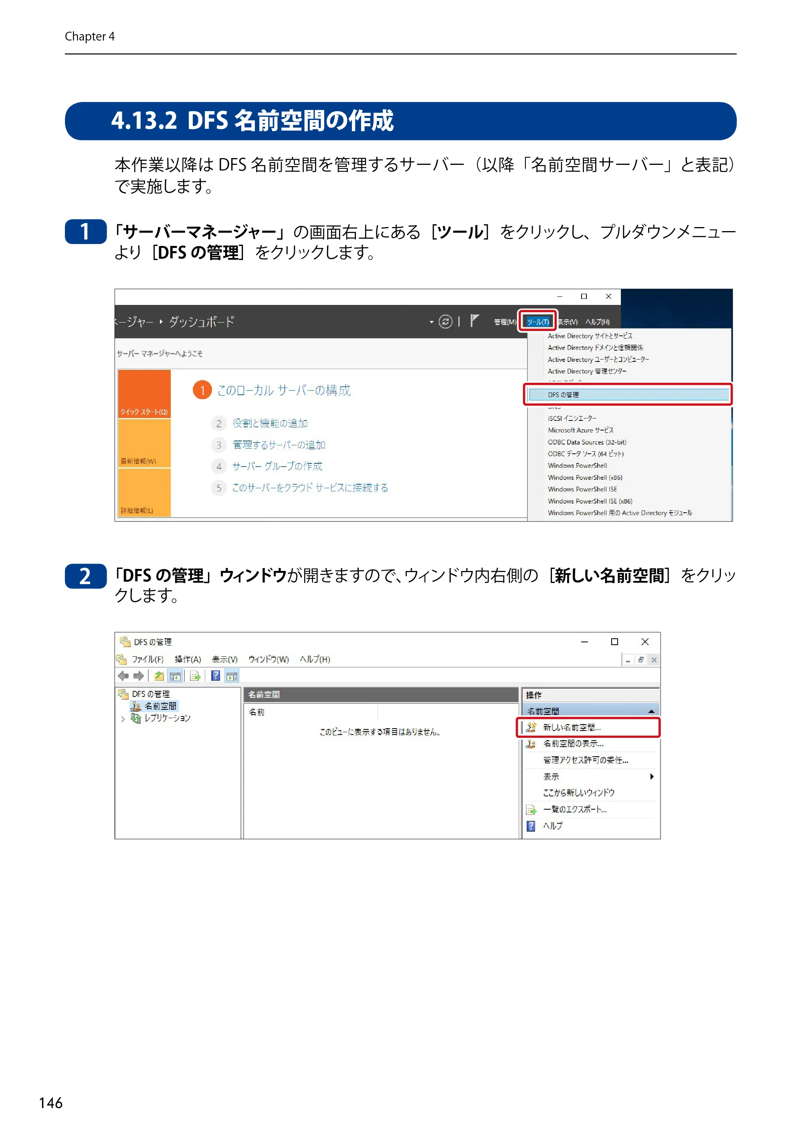Image resolution: width=802 pixels, height=1135 pixels.
Task: Select PowerShell 用の Active Directory モジュール
Action: (620, 513)
